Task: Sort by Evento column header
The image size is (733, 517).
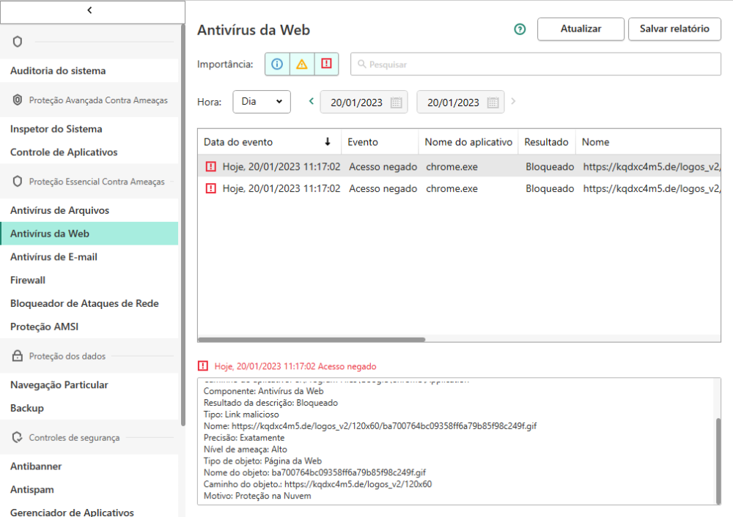Action: tap(380, 142)
